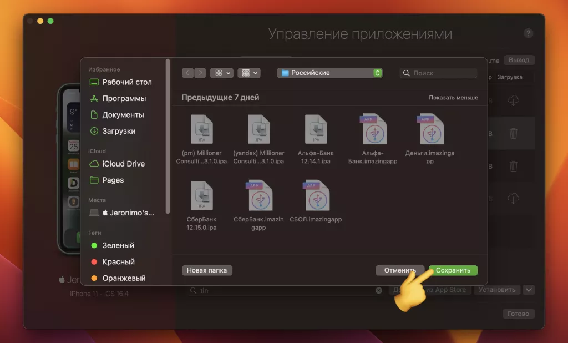Screen dimensions: 568x343
Task: Open the grouping options dropdown
Action: (249, 73)
